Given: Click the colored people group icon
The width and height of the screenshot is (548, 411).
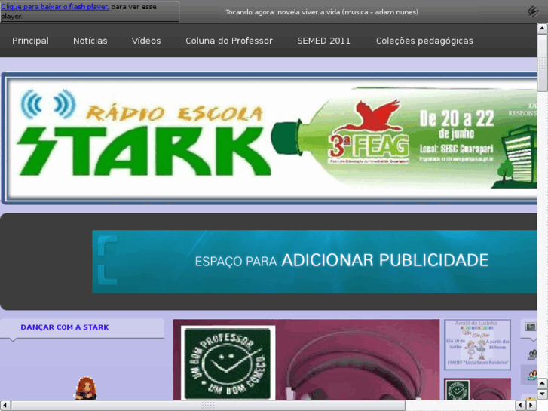Looking at the screenshot, I should pyautogui.click(x=532, y=376).
